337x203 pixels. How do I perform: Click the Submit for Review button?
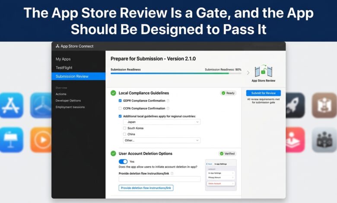point(264,93)
